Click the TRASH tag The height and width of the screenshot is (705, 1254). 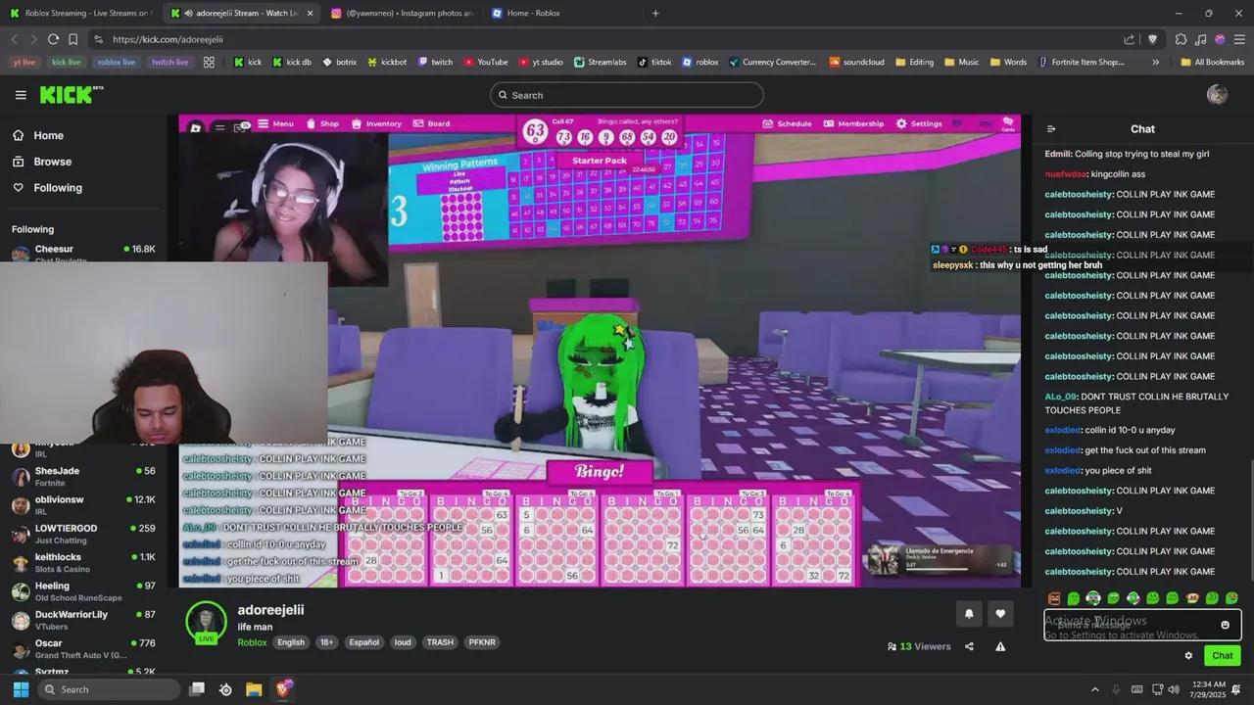pyautogui.click(x=440, y=642)
